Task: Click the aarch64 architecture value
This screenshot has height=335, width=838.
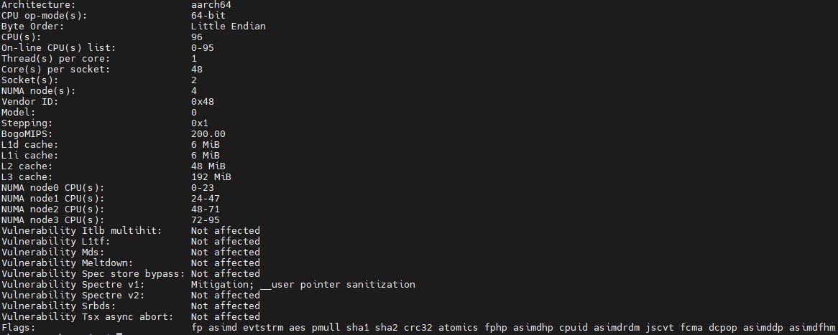Action: point(211,4)
